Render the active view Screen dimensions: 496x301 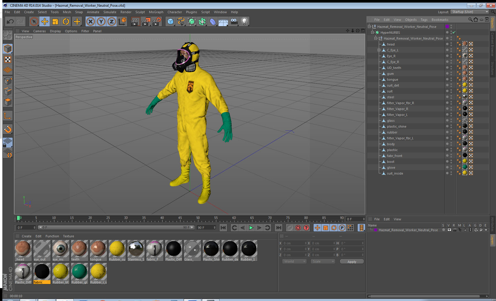tap(135, 21)
